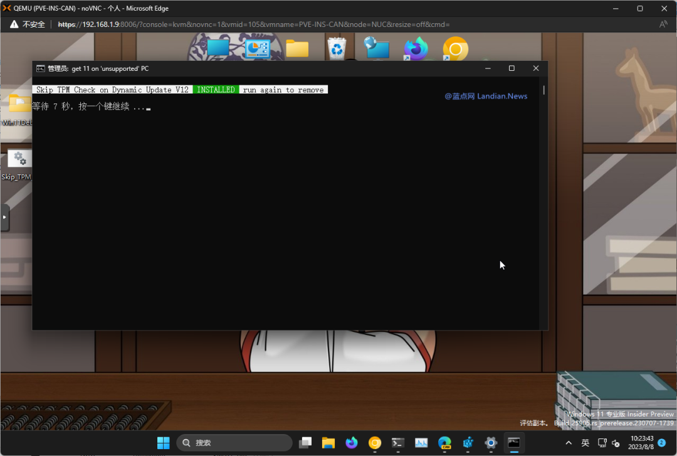Open the Windows Start menu
This screenshot has height=456, width=677.
(163, 443)
